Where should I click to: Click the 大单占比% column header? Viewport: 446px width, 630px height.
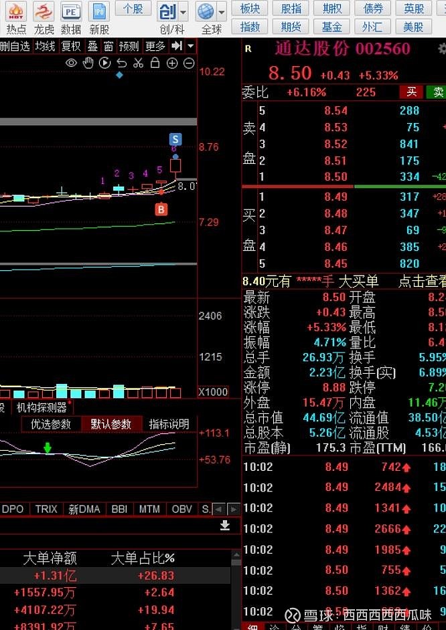(143, 558)
